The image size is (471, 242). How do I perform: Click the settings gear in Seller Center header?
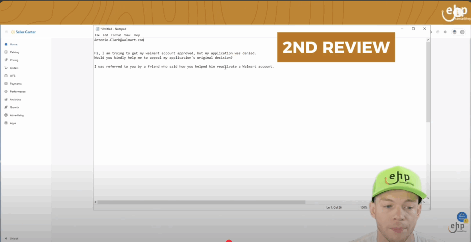coord(445,32)
